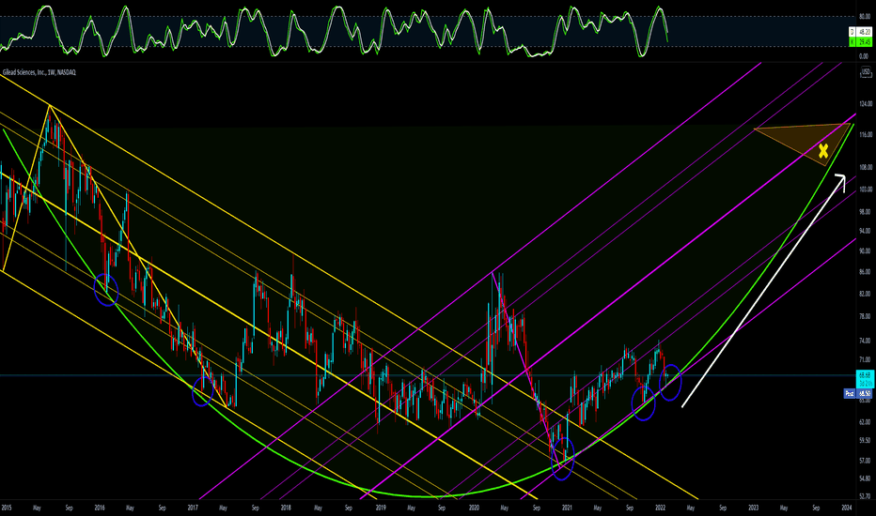Click the 124.00 price axis label
The height and width of the screenshot is (516, 876).
866,104
